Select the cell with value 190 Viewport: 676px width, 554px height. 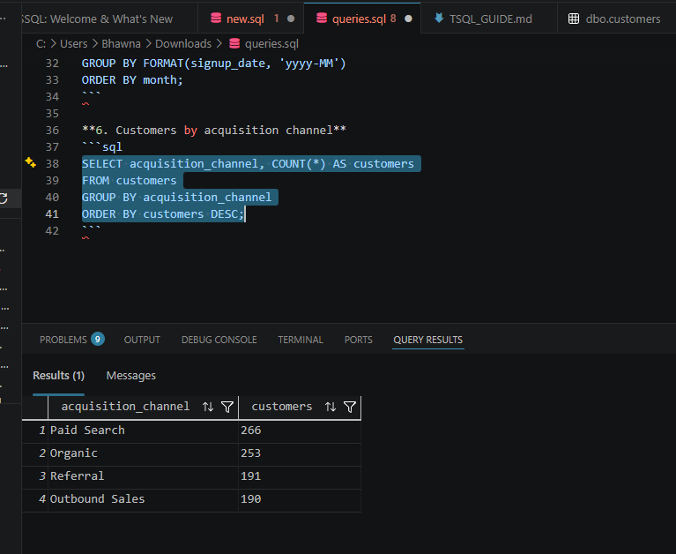click(300, 498)
